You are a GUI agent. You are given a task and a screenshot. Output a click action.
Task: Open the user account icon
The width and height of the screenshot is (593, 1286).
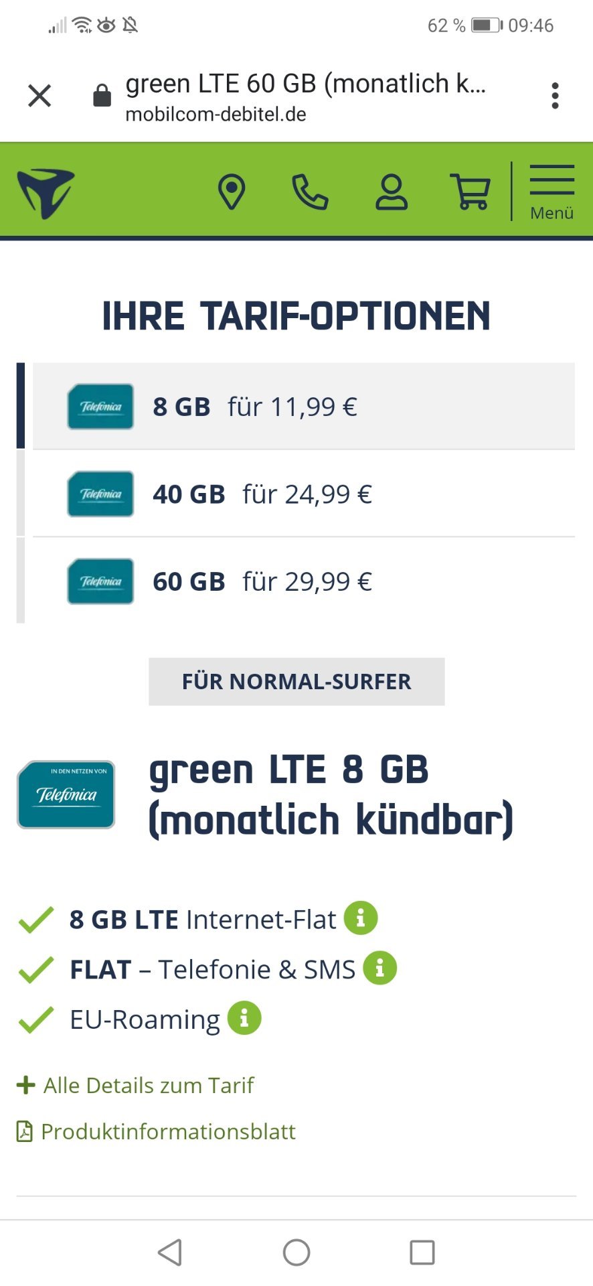(392, 192)
